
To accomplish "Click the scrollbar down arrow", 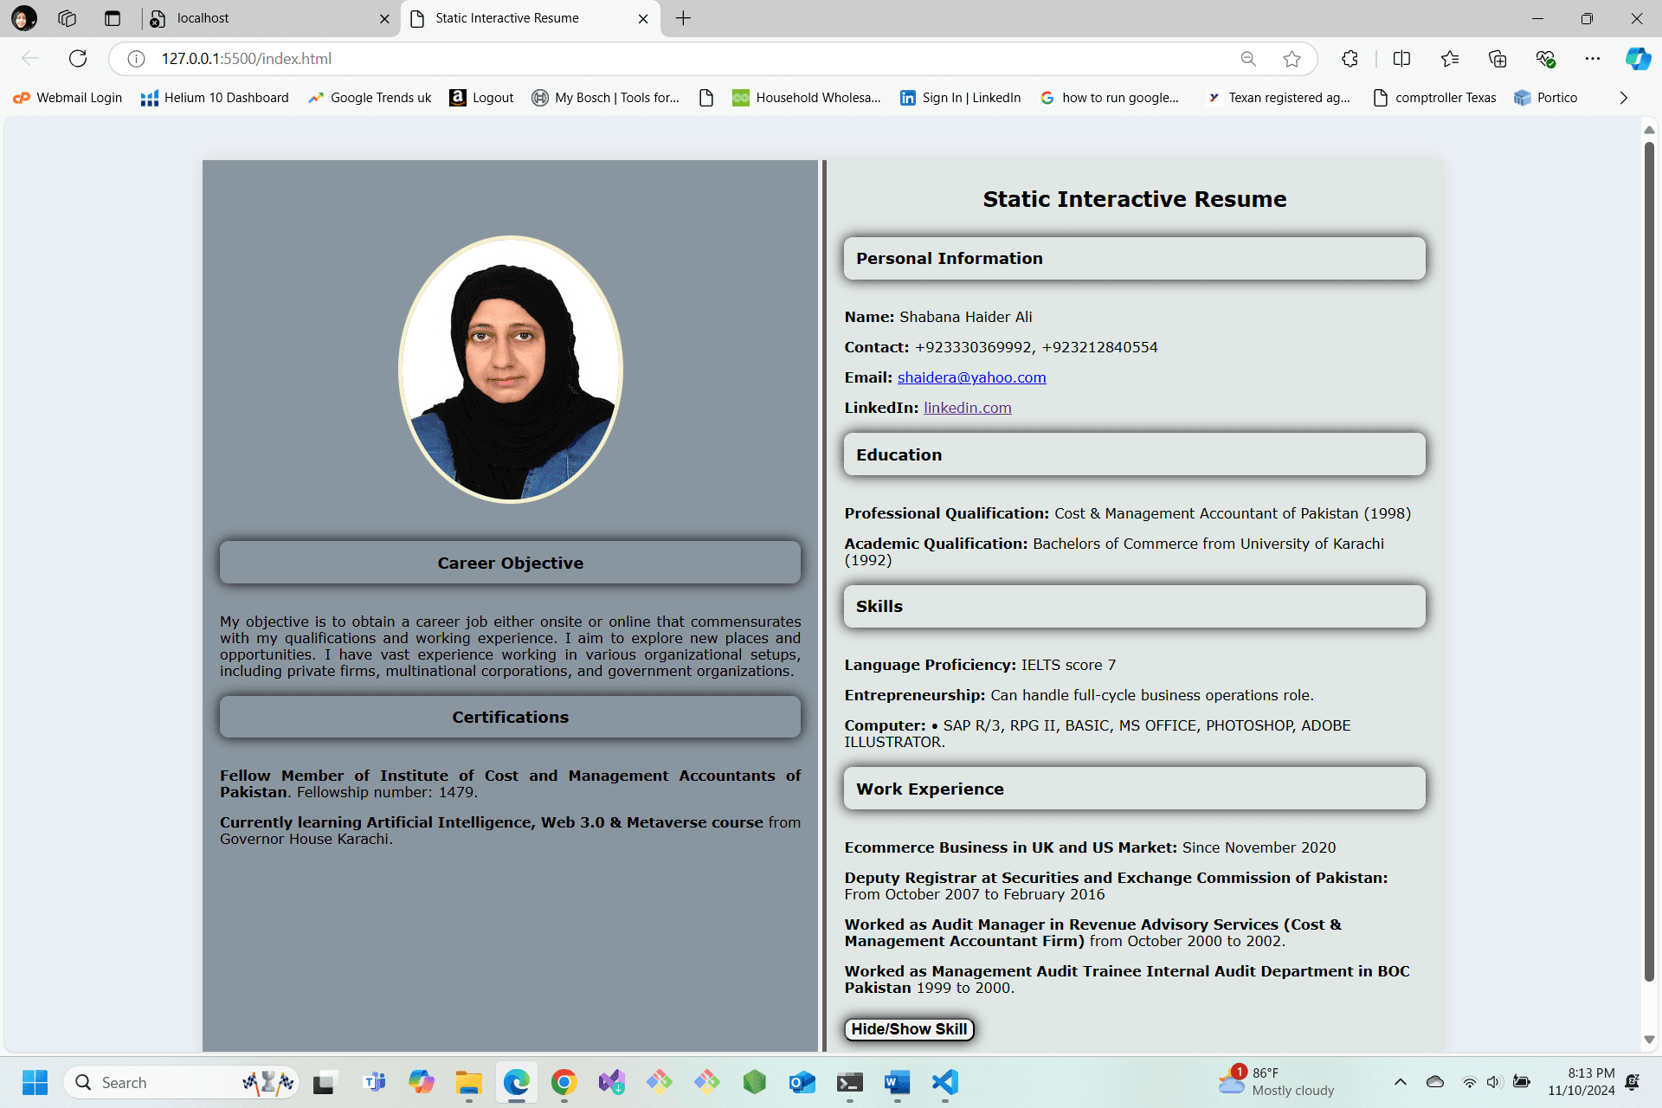I will pos(1649,1040).
